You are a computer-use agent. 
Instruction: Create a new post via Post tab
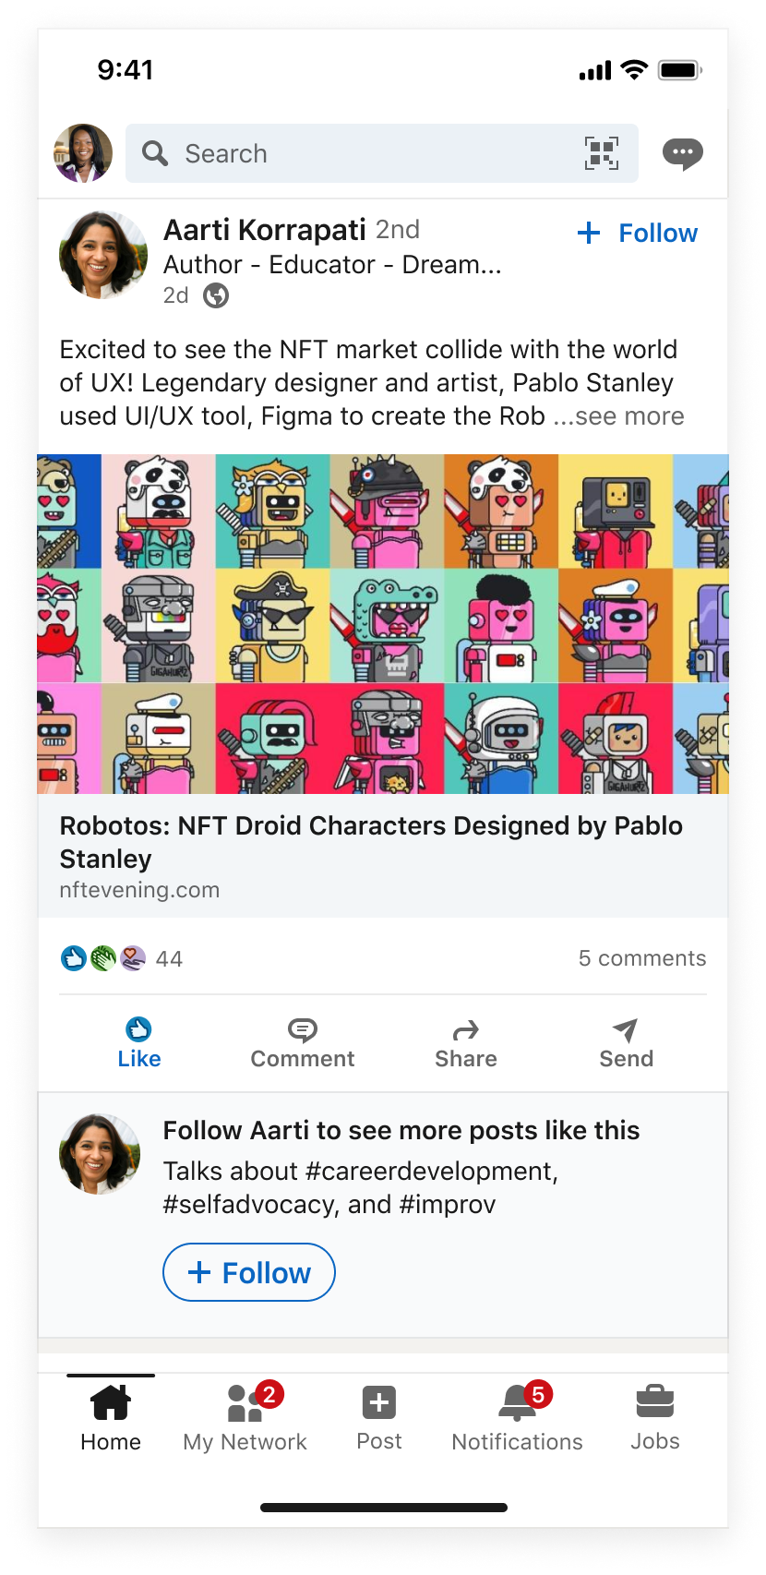point(378,1416)
